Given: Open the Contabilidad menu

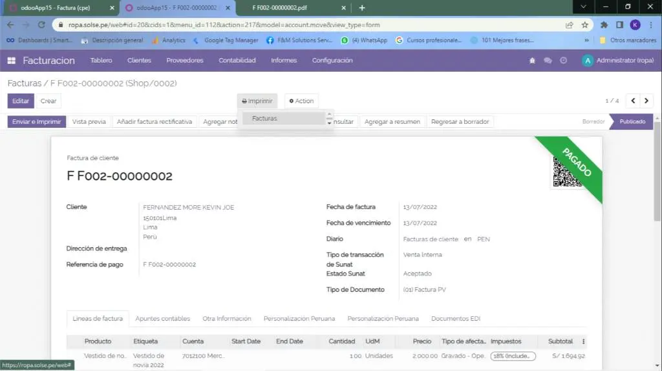Looking at the screenshot, I should [237, 61].
